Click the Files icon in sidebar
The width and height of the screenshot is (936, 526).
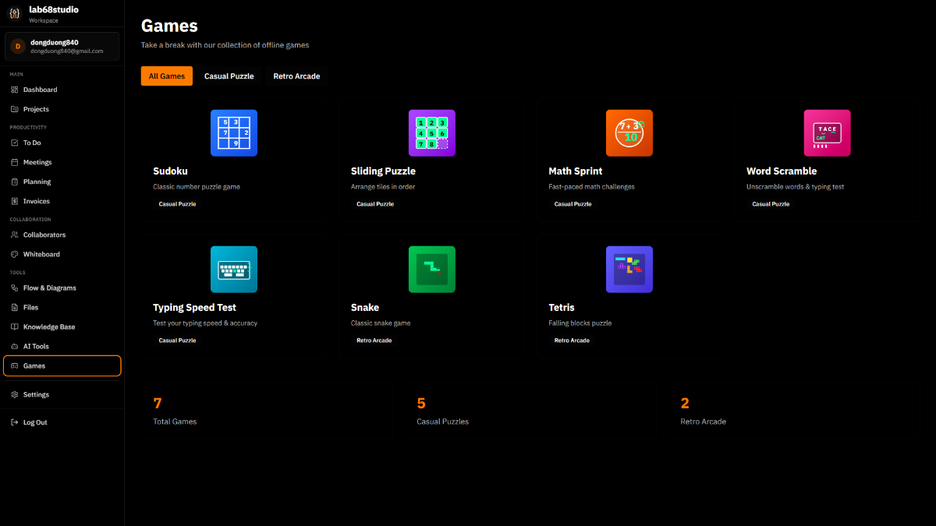(15, 307)
